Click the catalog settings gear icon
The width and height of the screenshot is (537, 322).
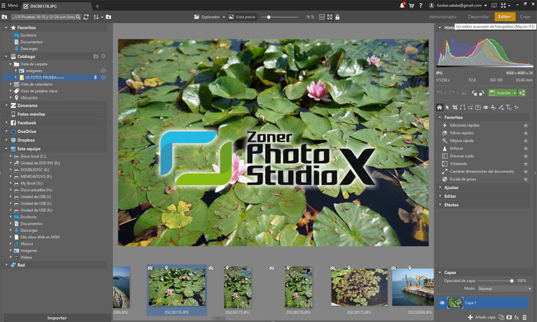point(103,56)
